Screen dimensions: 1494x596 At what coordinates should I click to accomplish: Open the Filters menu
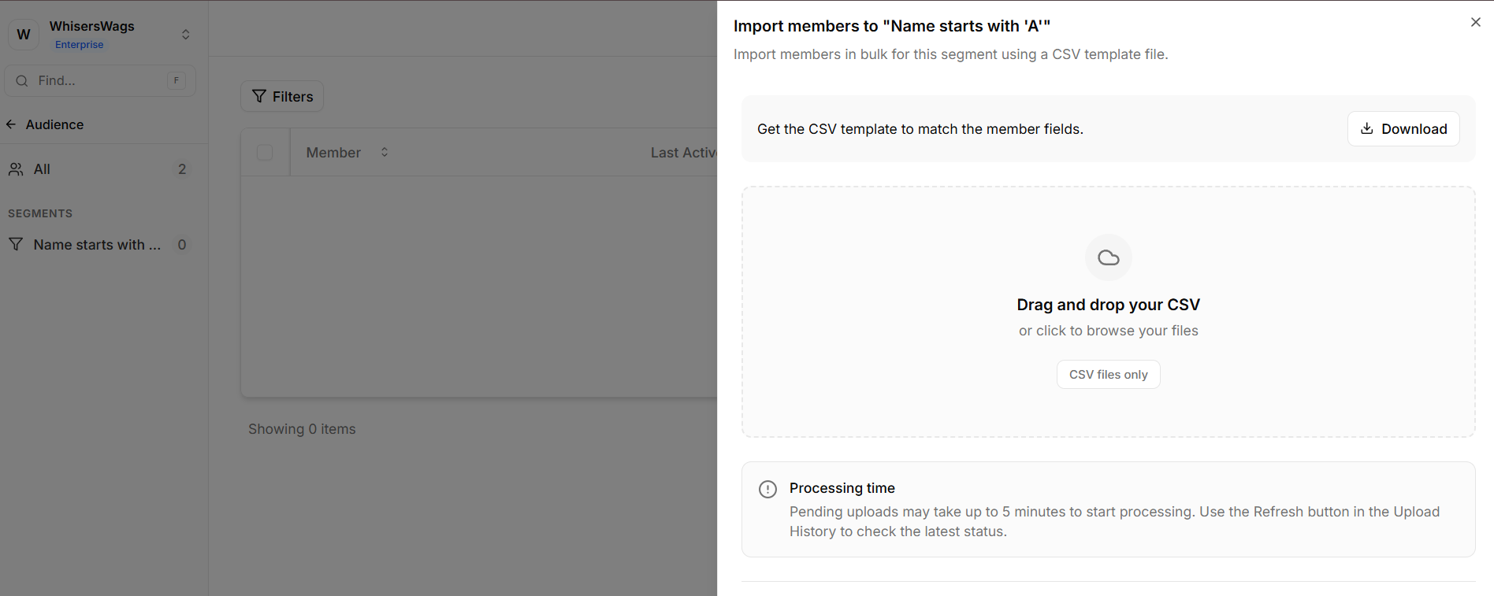tap(282, 96)
